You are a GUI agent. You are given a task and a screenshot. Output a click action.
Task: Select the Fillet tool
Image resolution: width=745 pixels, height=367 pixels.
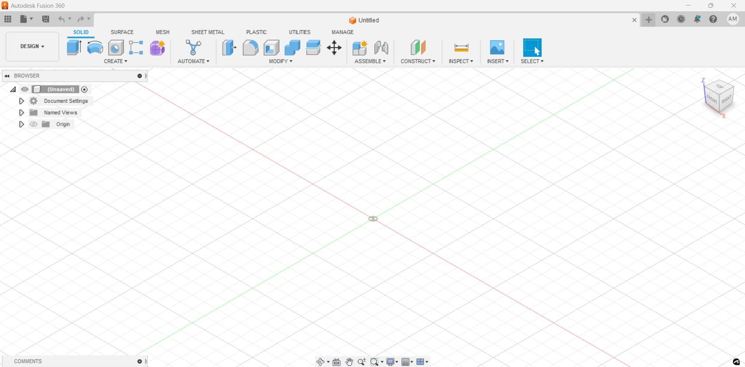tap(250, 48)
